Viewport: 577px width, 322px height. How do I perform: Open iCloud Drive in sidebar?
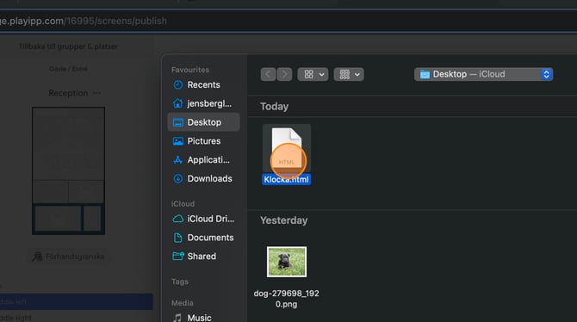click(x=203, y=219)
